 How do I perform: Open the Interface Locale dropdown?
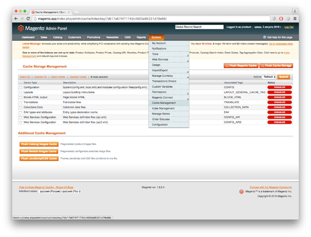pos(60,191)
